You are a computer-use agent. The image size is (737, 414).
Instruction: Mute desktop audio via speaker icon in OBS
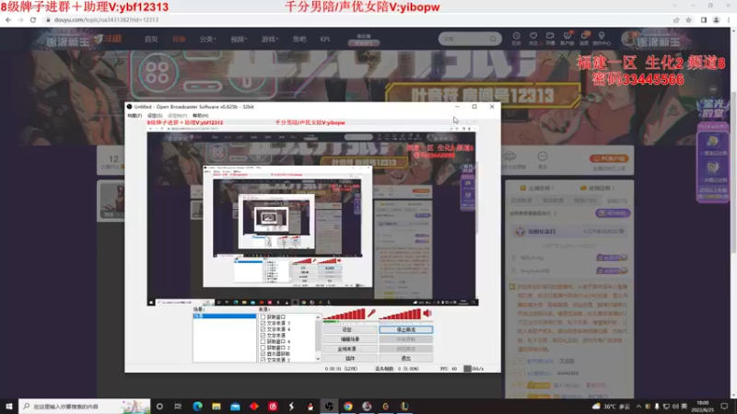click(427, 313)
